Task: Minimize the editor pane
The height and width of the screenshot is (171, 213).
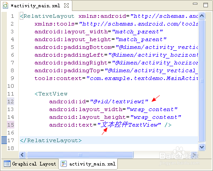Action: click(x=195, y=4)
